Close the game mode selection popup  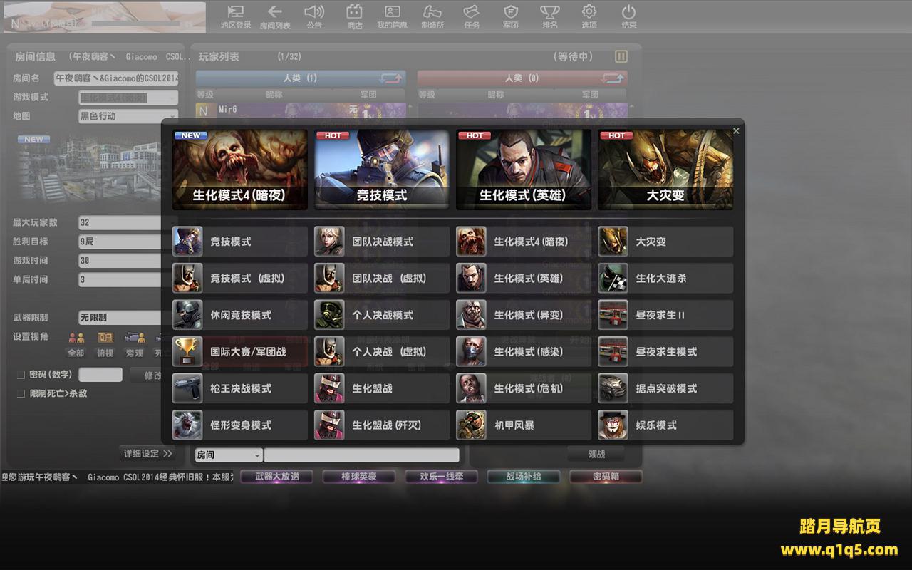(736, 131)
